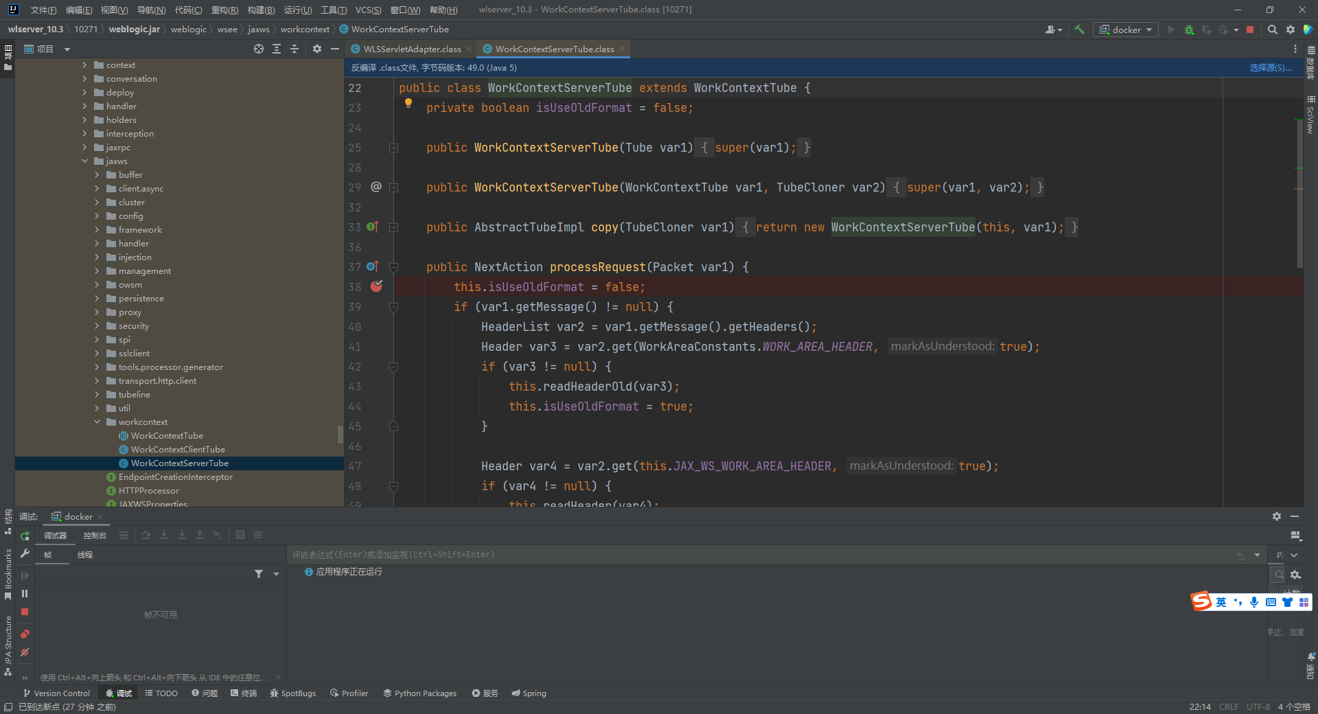The width and height of the screenshot is (1318, 714).
Task: Expand the security folder
Action: [x=97, y=326]
